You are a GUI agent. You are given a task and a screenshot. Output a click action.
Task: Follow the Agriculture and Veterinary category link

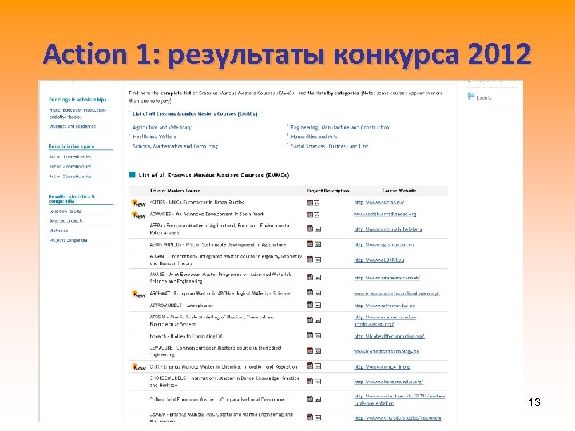coord(161,128)
